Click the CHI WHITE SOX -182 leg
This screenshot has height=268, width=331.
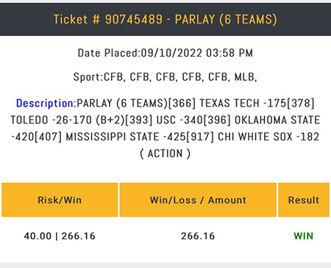pyautogui.click(x=268, y=137)
